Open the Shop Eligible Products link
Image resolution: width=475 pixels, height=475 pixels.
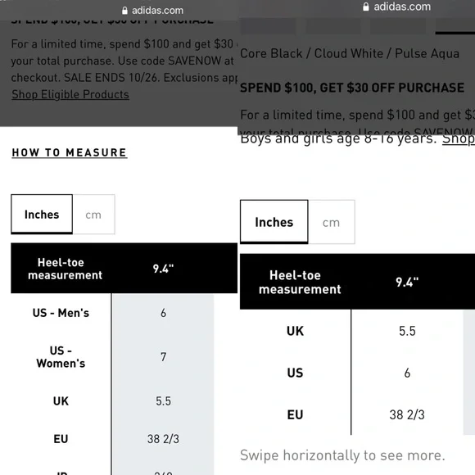point(70,94)
